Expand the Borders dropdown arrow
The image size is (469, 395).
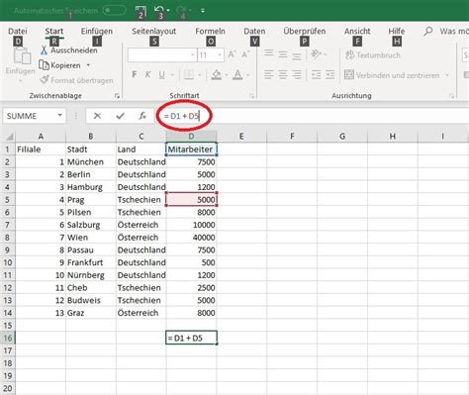point(200,75)
